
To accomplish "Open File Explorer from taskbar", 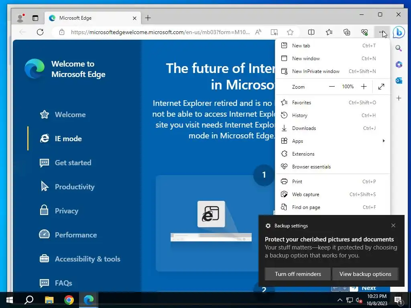I will click(49, 300).
